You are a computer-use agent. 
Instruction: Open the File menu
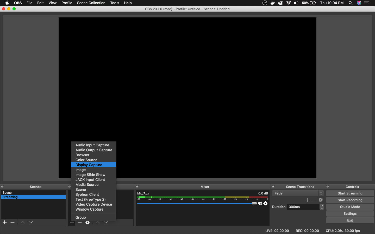pos(29,3)
